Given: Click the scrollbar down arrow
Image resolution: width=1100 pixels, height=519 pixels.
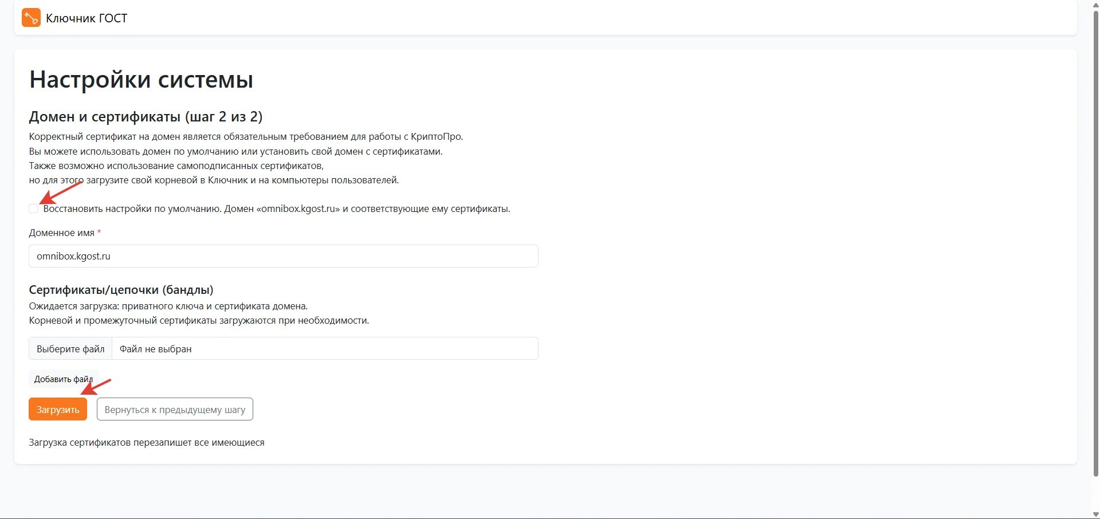Looking at the screenshot, I should pyautogui.click(x=1095, y=514).
